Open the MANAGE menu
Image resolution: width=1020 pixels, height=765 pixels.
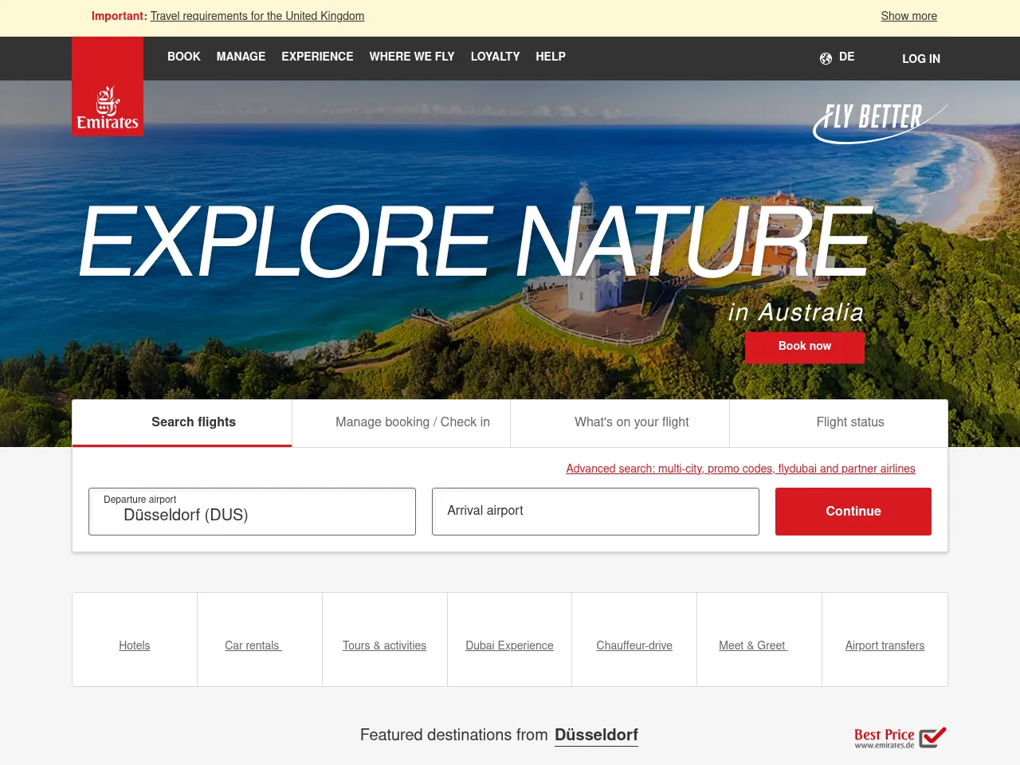[241, 57]
